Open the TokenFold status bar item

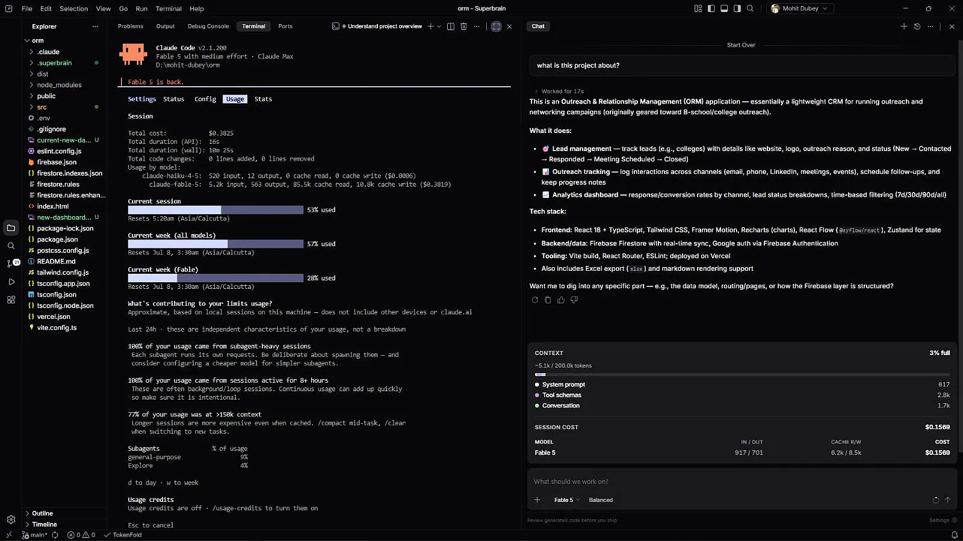[123, 535]
